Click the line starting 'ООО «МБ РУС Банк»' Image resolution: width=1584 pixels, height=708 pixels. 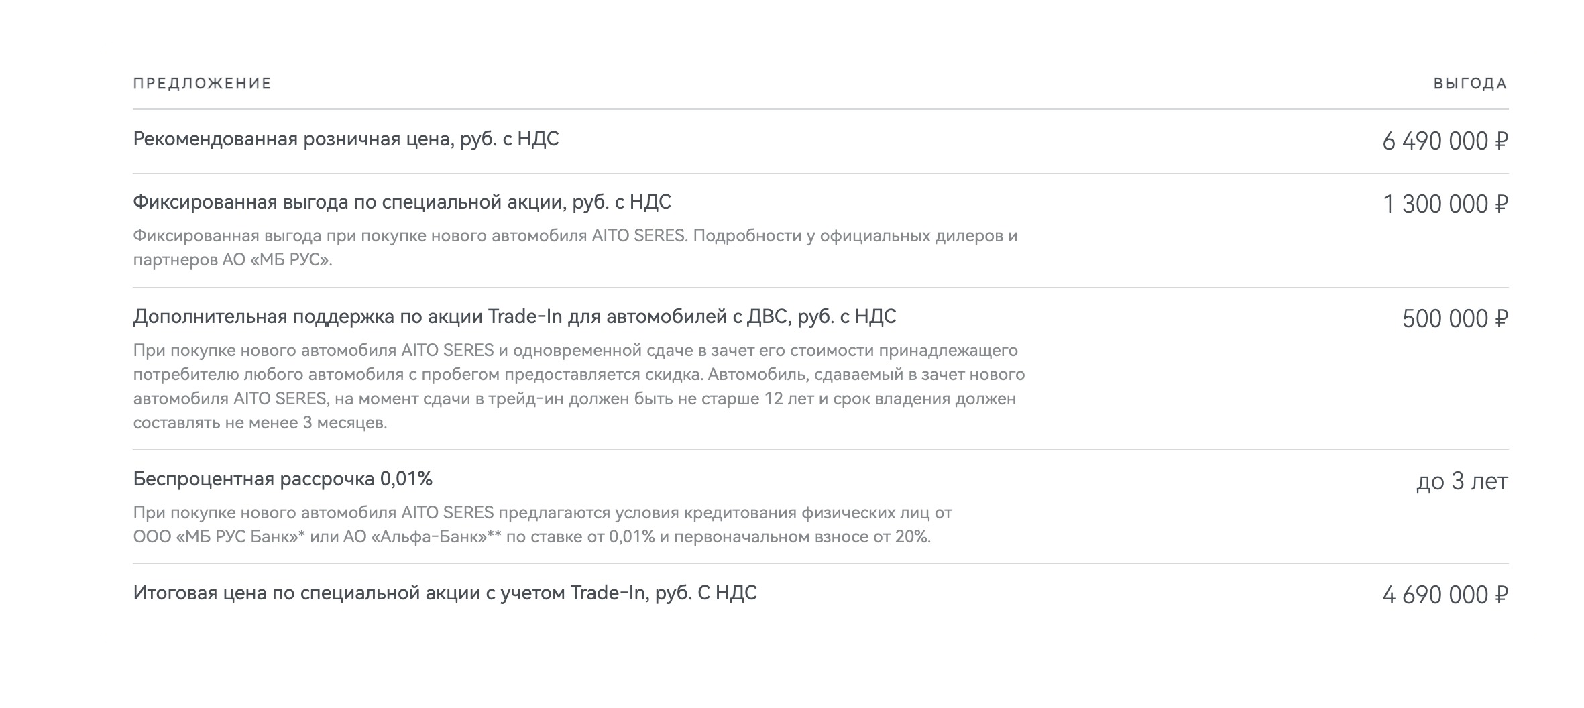click(532, 537)
